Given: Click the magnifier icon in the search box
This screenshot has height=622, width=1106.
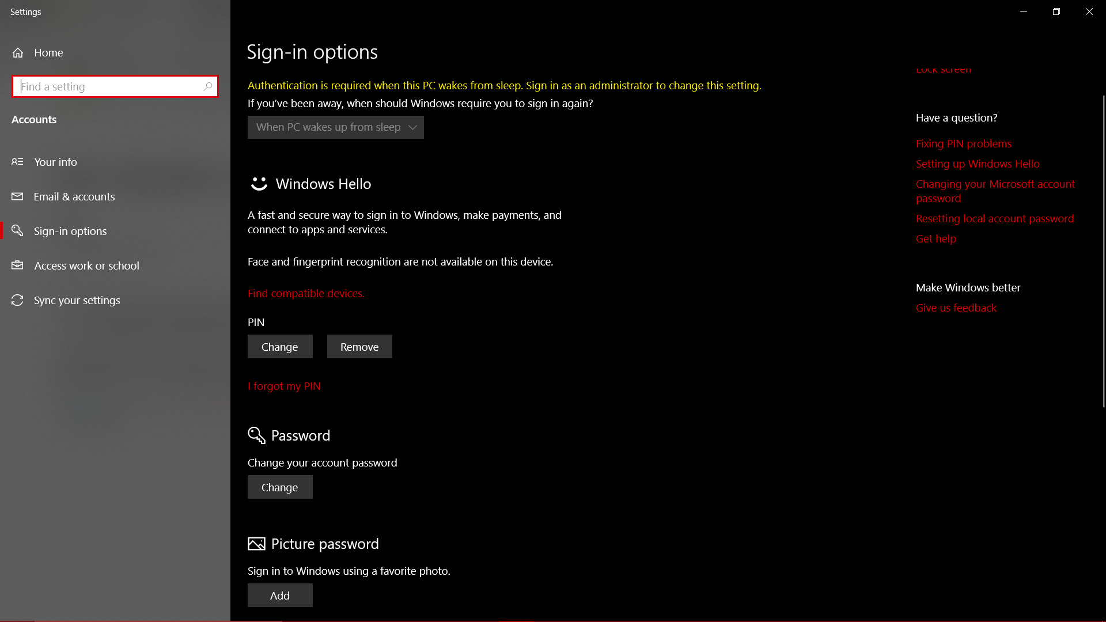Looking at the screenshot, I should (208, 86).
